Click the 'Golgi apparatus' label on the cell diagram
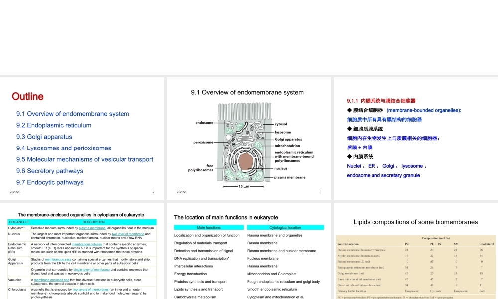The image size is (498, 299). [x=288, y=139]
